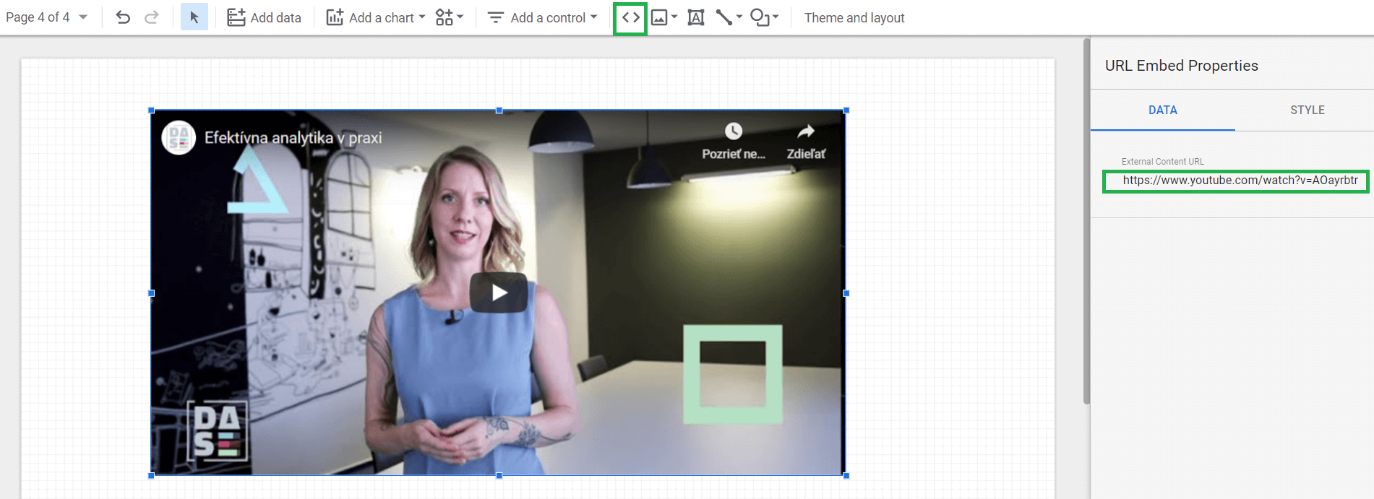Select the selection mode arrow tool
This screenshot has height=499, width=1374.
194,17
